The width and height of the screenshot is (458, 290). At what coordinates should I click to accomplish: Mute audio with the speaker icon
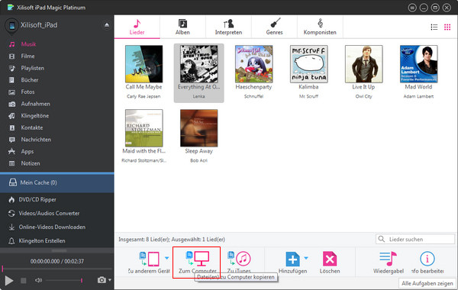coord(38,280)
